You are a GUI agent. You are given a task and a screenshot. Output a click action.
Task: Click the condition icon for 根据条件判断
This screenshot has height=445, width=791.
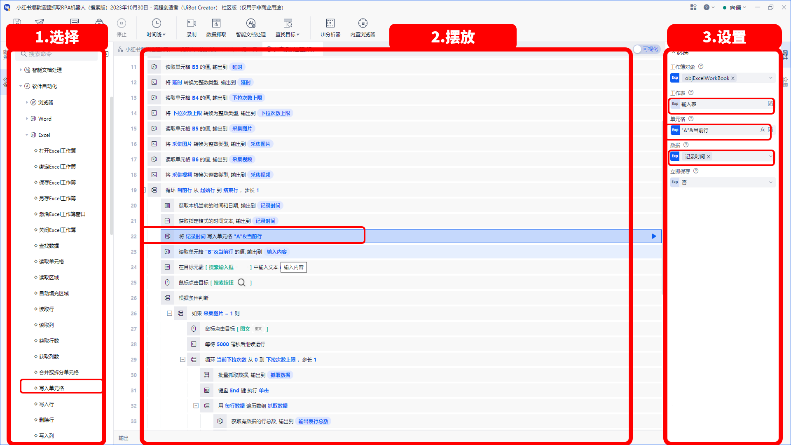coord(167,298)
